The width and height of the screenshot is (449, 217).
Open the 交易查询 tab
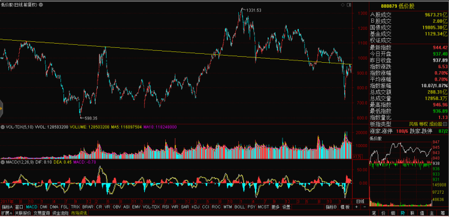click(41, 213)
